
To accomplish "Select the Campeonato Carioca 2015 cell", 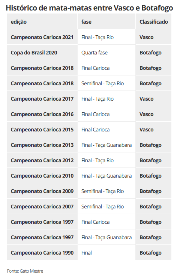I will [42, 130].
